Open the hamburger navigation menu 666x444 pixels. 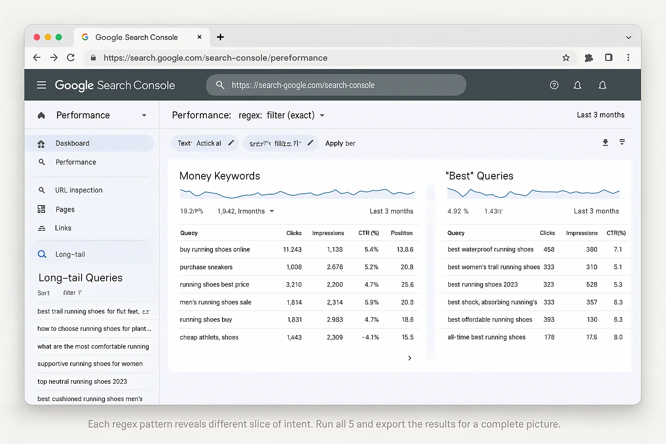pyautogui.click(x=41, y=85)
